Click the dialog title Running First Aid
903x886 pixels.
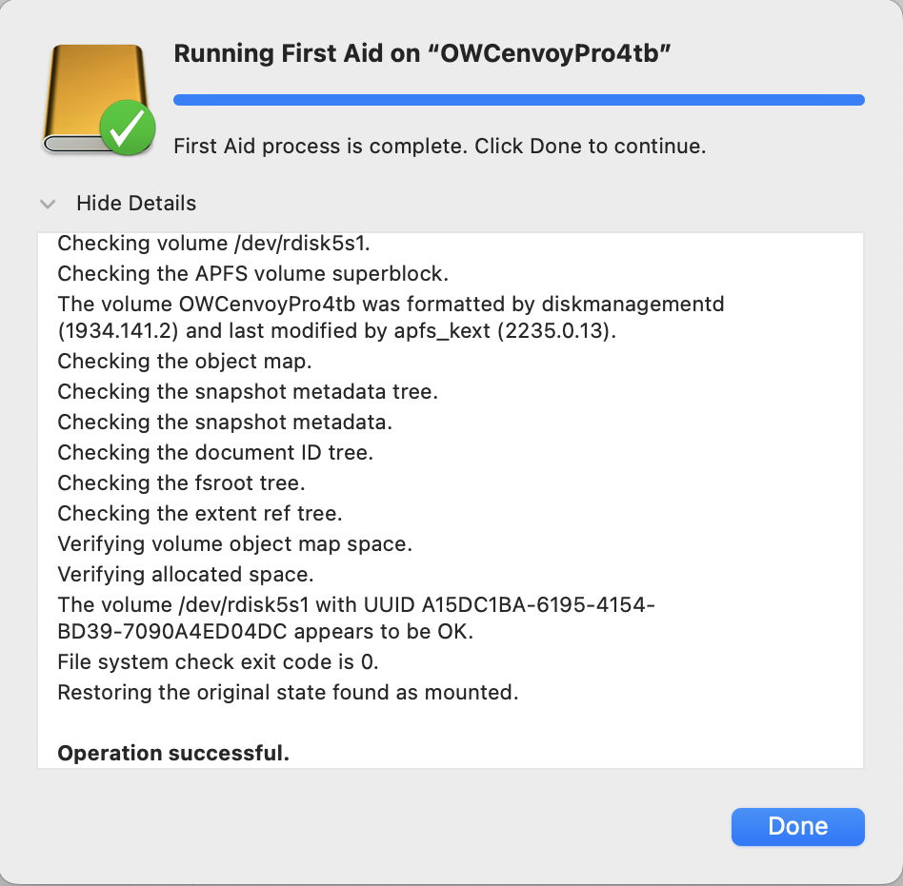(421, 53)
